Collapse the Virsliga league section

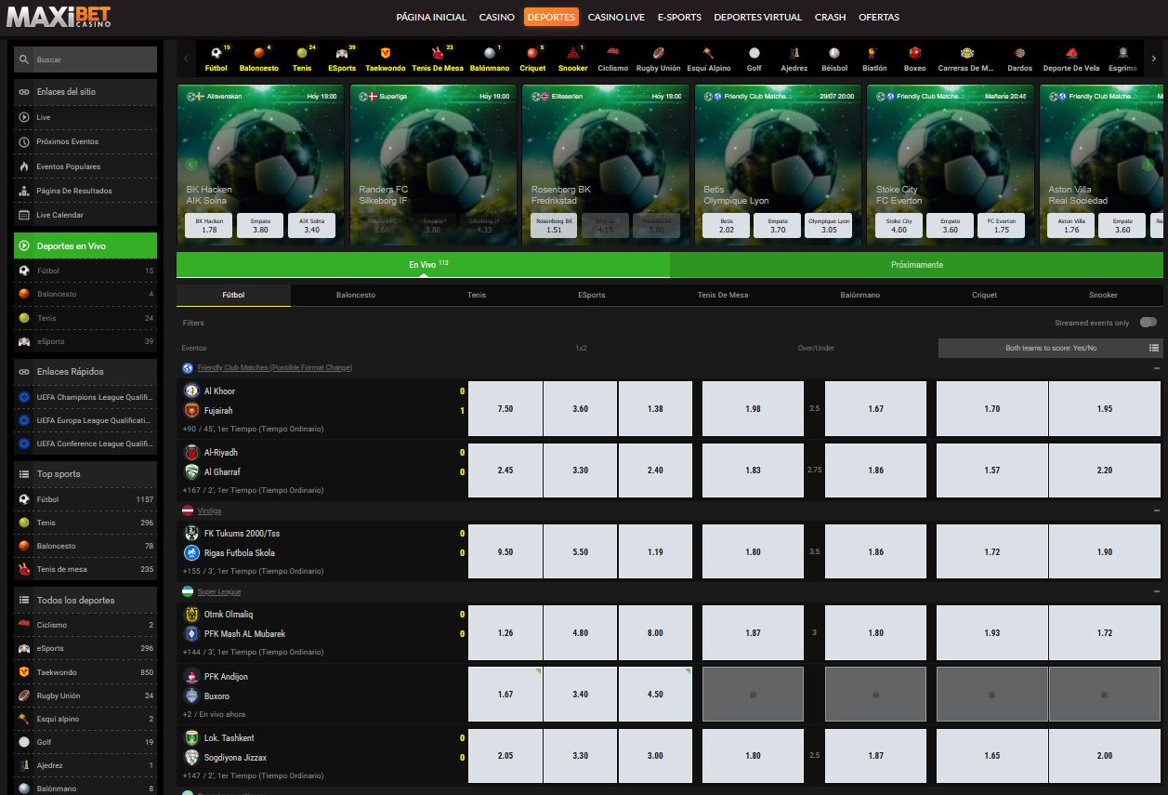[1157, 511]
